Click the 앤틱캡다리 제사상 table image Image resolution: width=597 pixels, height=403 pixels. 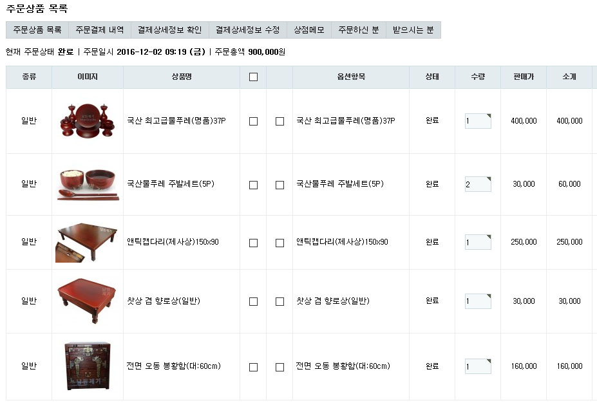point(87,243)
